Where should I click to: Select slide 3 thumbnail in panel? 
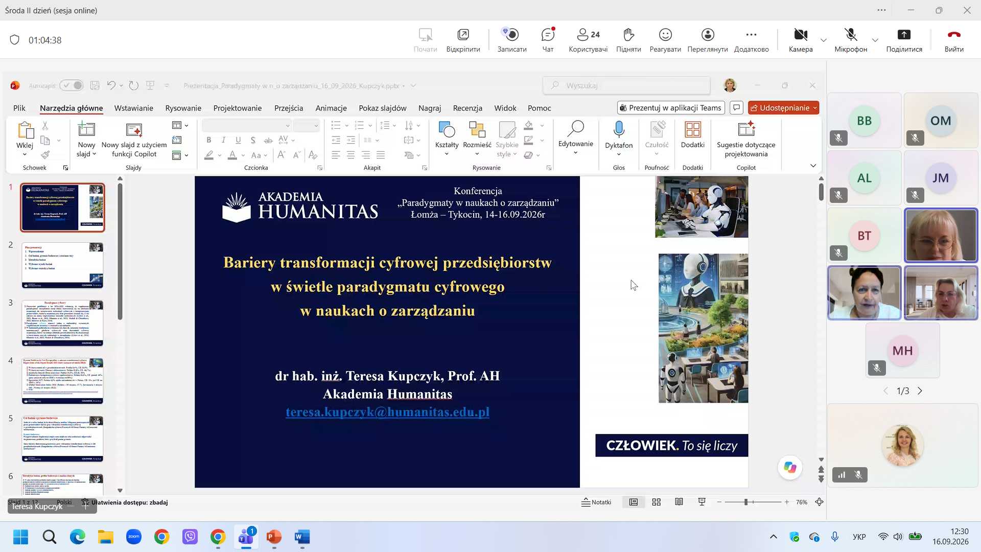(63, 323)
